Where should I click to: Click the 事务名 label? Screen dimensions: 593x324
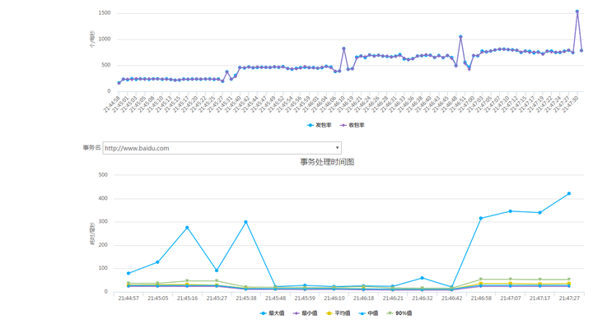[x=92, y=147]
